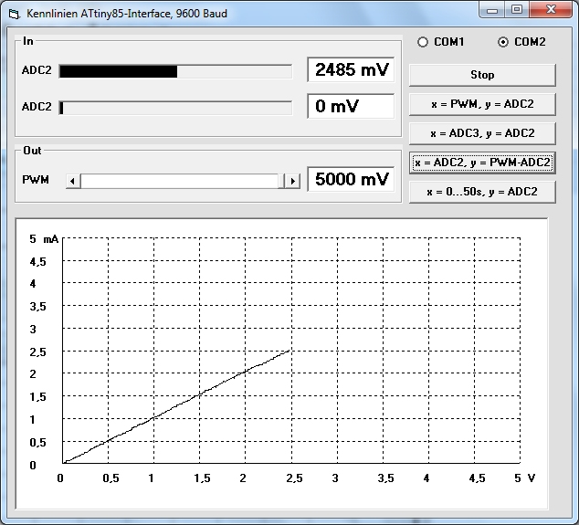Start the x = PWM, y = ADC2 measurement
Screen dimensions: 579x525
click(481, 104)
